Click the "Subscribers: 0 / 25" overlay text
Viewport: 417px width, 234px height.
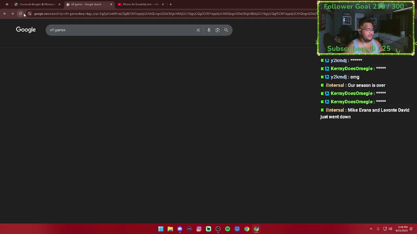(x=359, y=48)
